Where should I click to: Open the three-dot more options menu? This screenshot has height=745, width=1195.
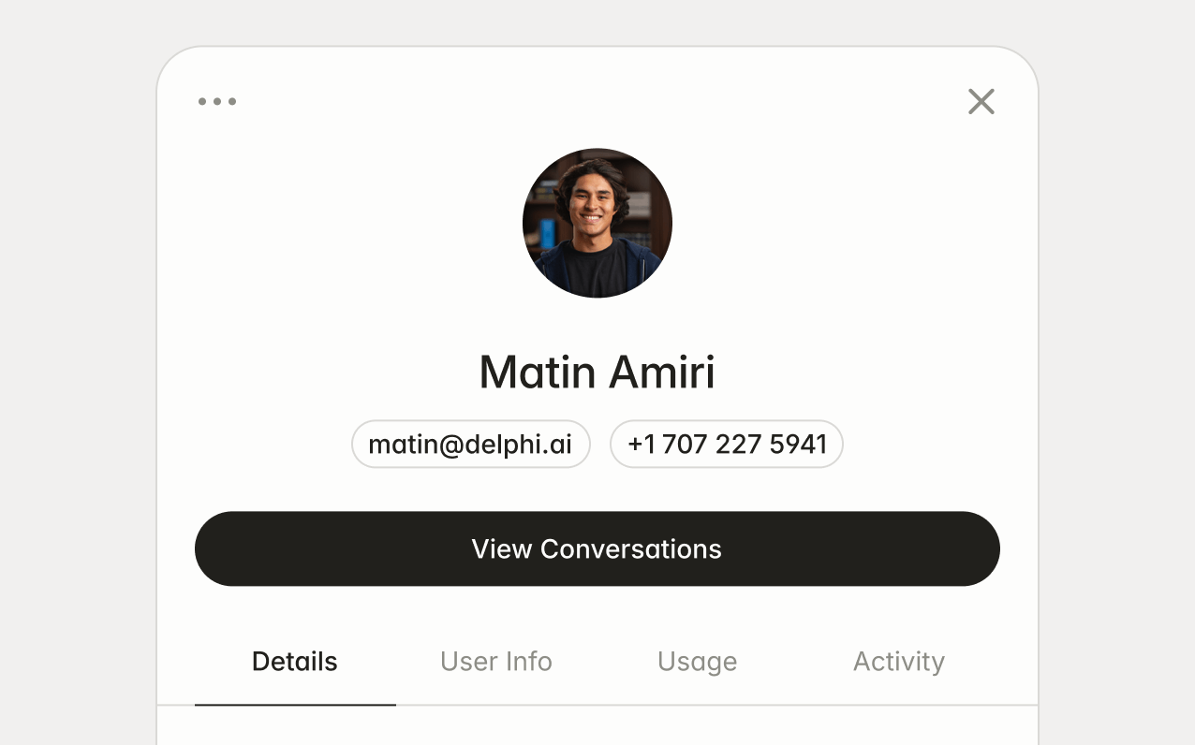[217, 101]
